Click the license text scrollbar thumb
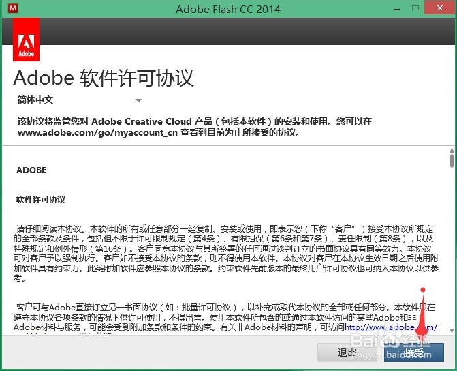 [x=452, y=161]
